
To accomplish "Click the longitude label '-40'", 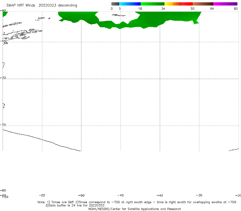I will [x=160, y=195].
